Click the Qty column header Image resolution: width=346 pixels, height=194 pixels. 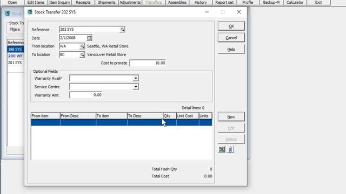tap(170, 116)
